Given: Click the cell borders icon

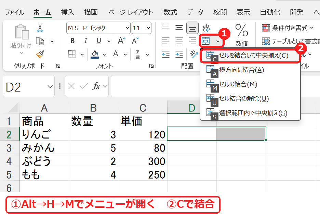Looking at the screenshot, I should 72,55.
